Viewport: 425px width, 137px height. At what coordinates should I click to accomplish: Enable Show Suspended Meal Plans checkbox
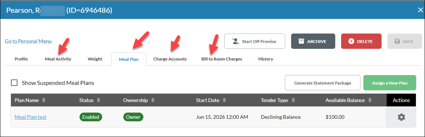tap(14, 83)
